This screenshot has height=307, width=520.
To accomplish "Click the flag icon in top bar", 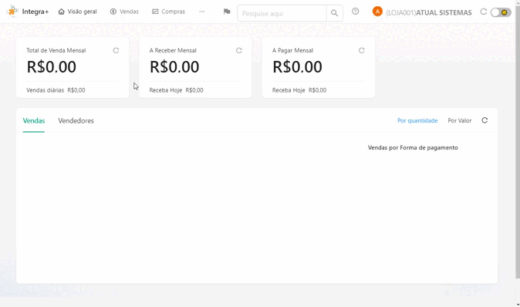I will click(227, 12).
